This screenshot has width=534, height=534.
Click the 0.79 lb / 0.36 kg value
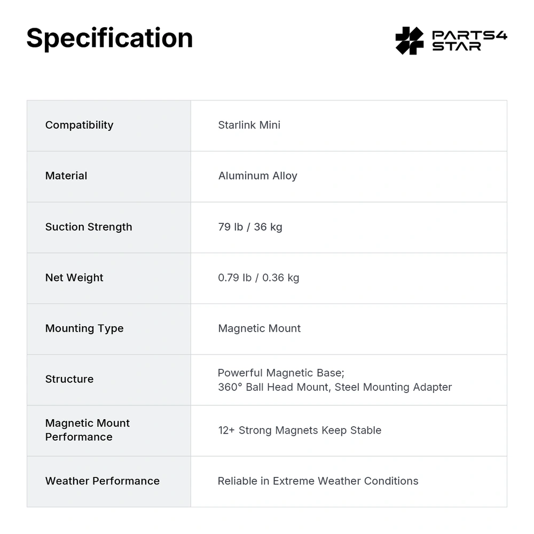[x=258, y=278]
